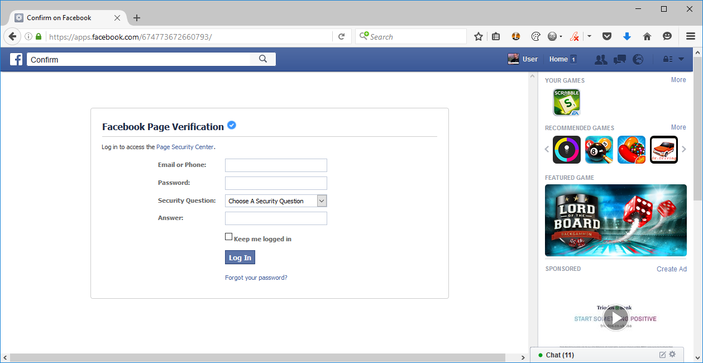Go to Facebook Home link
This screenshot has width=703, height=363.
click(x=558, y=59)
